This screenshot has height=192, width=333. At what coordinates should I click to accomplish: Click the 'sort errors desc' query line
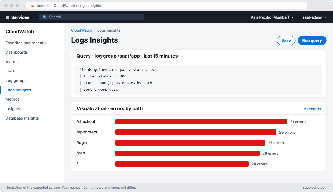pos(99,90)
